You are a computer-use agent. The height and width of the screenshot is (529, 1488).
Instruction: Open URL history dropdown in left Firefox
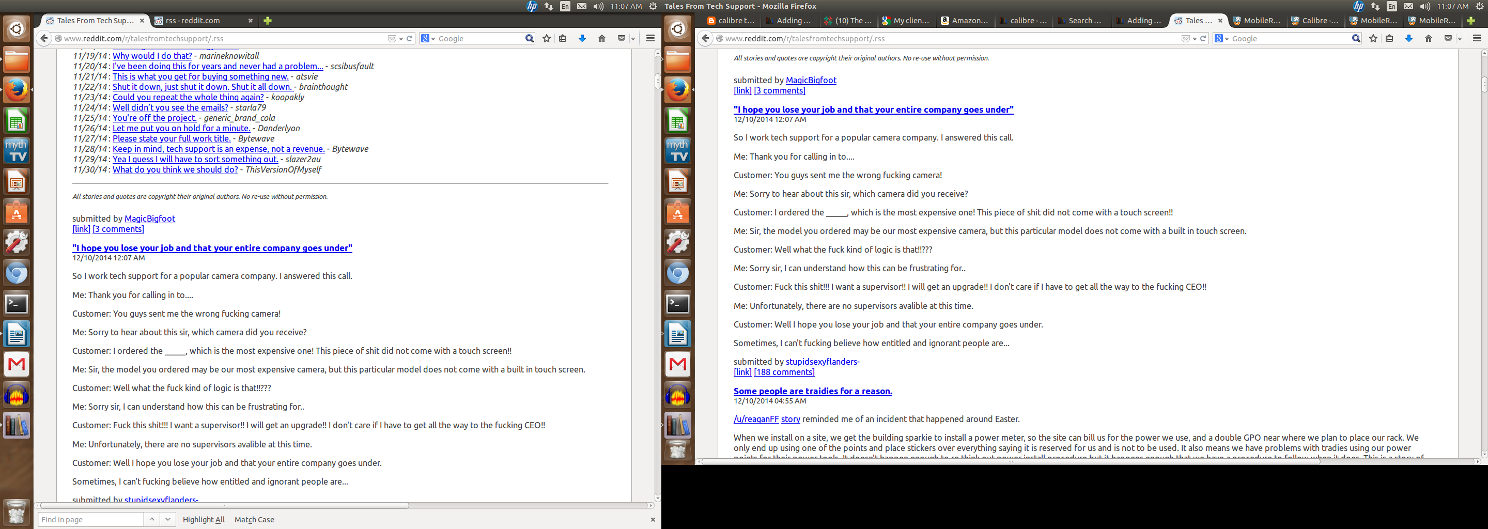point(401,39)
